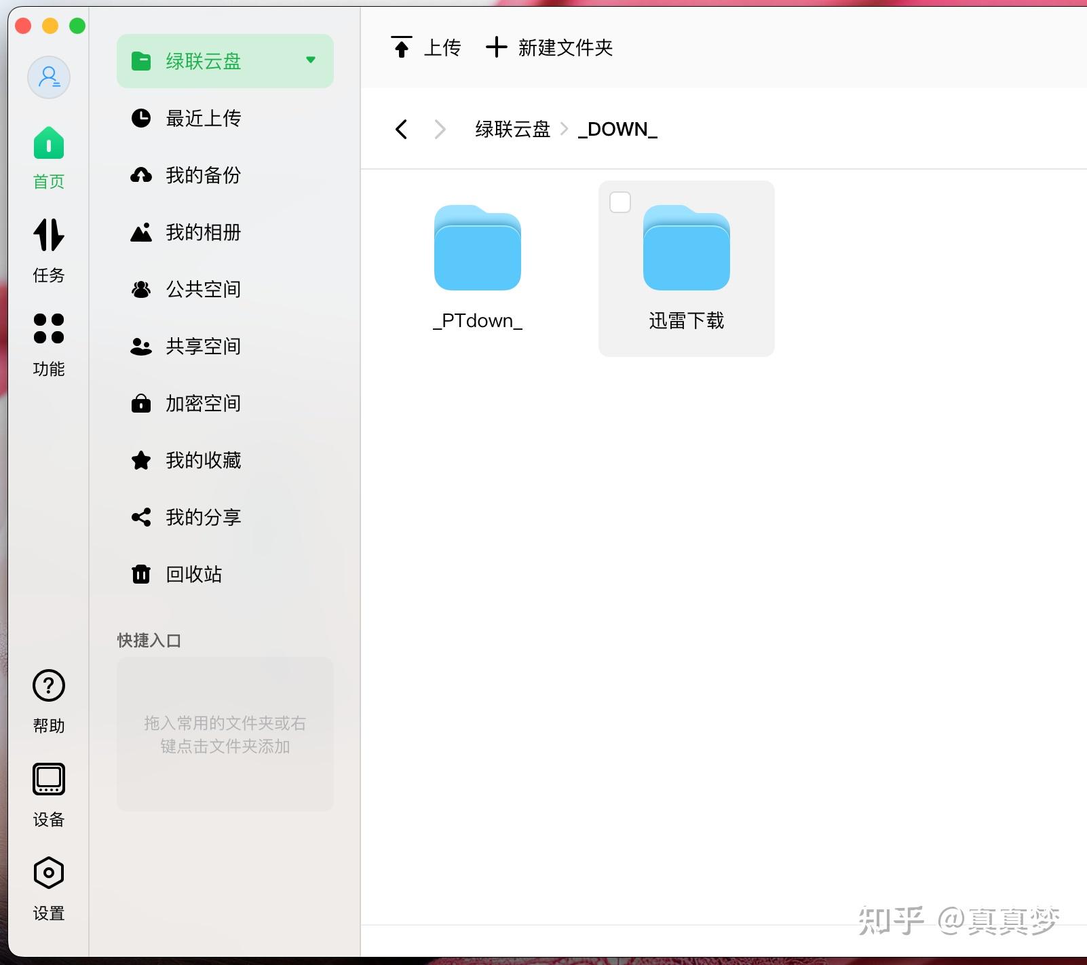Tick the checkbox on 迅雷下载 folder
Image resolution: width=1087 pixels, height=965 pixels.
pyautogui.click(x=620, y=202)
